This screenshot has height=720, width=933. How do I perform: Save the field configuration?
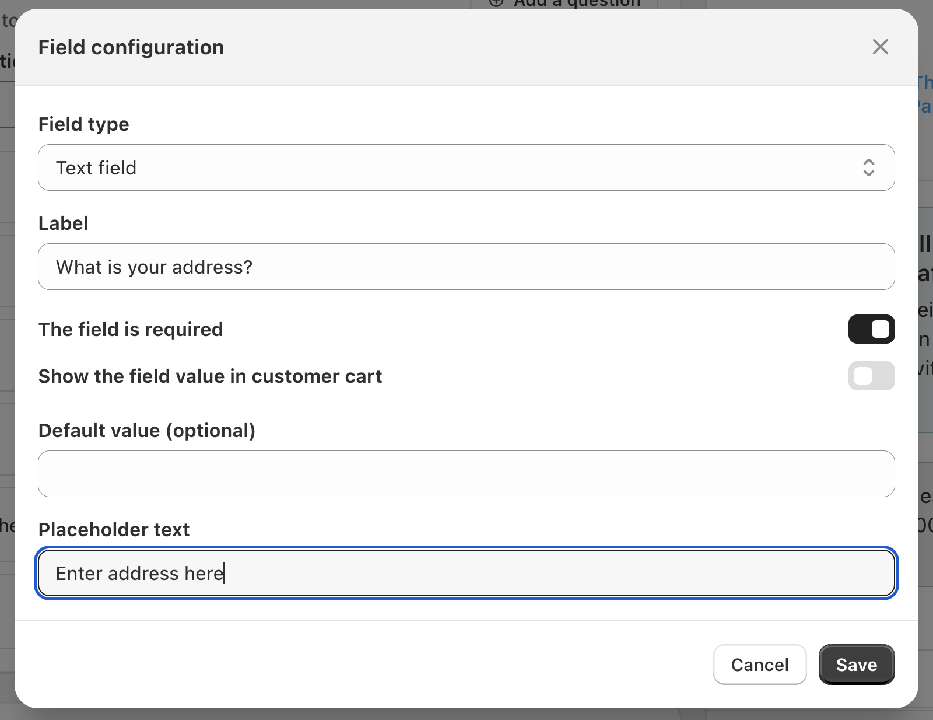(856, 665)
